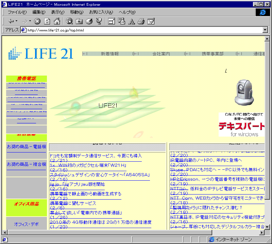Screen dimensions: 272x244
Task: Open the Channels satellite dish icon
Action: coord(99,21)
